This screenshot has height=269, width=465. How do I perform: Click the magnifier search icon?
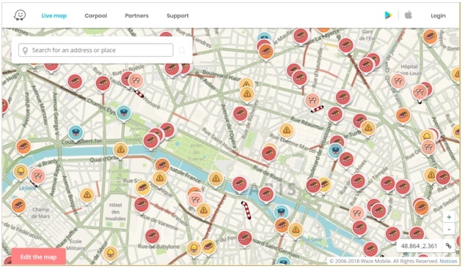(182, 50)
